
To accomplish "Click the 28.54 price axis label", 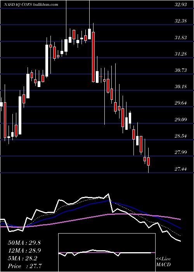I will pyautogui.click(x=181, y=136).
